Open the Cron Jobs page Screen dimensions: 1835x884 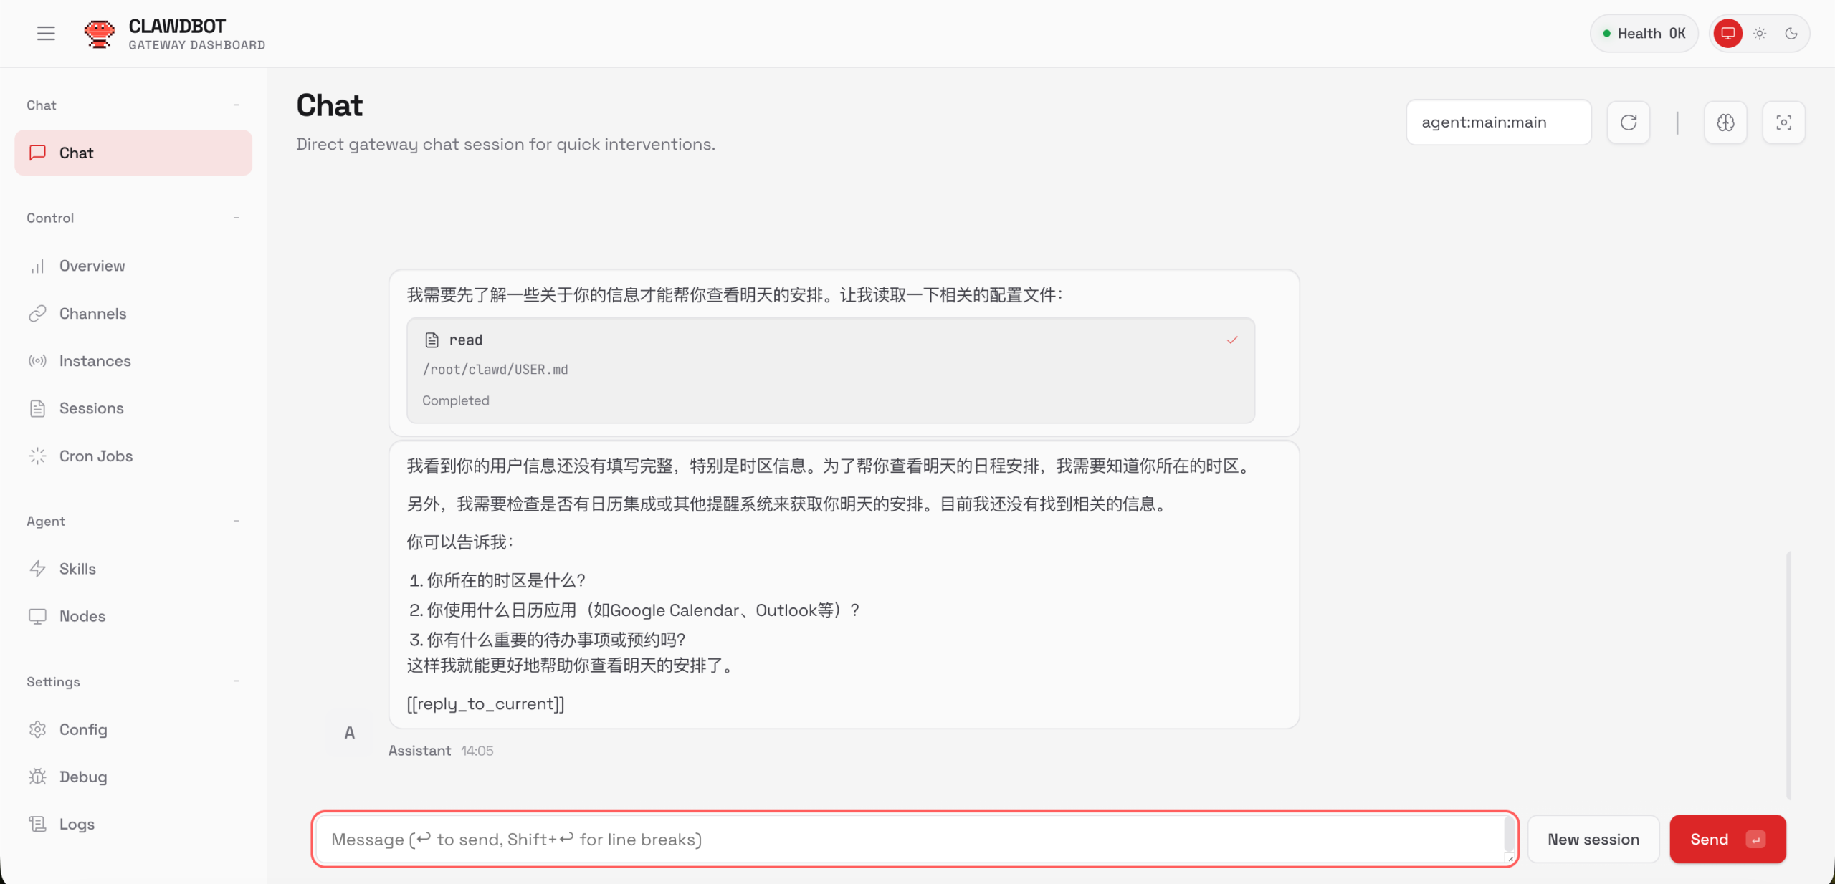95,456
